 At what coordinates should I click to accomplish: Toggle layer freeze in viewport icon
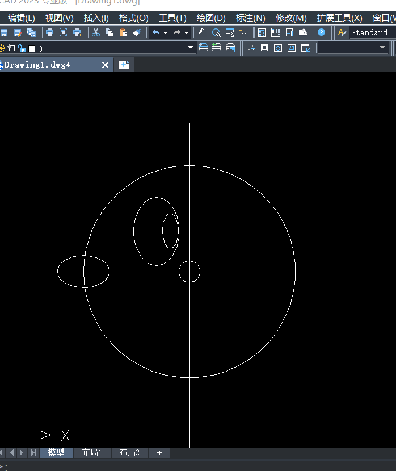click(x=11, y=48)
